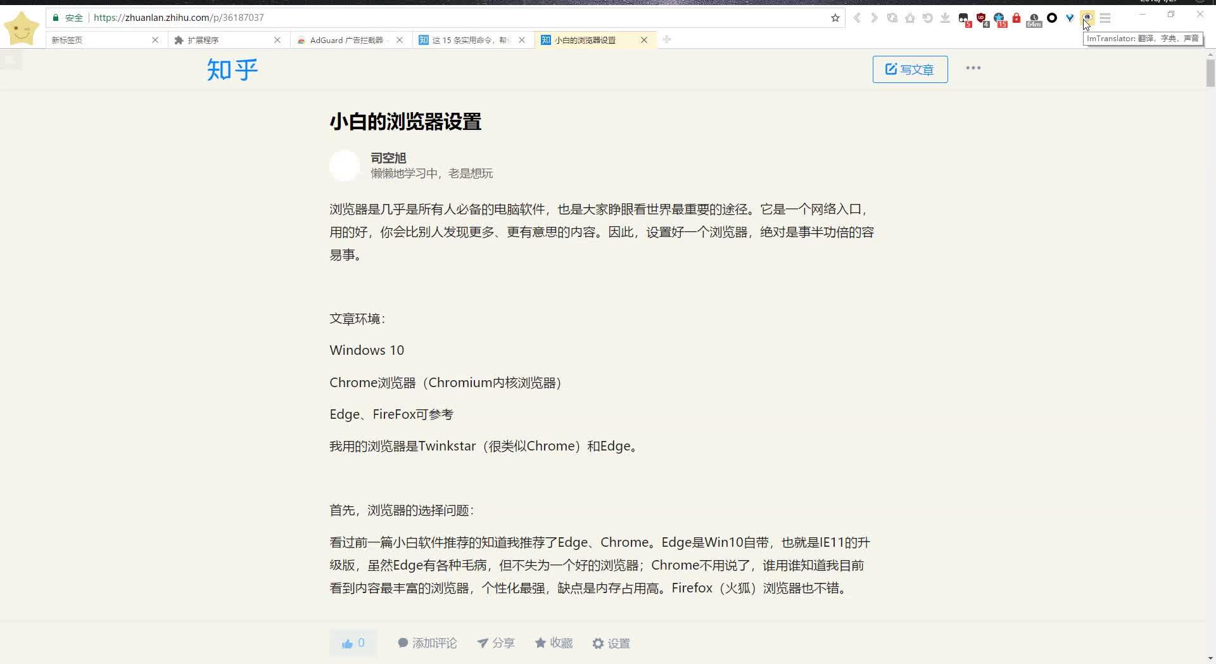
Task: Click 收藏 to bookmark the article
Action: tap(554, 643)
